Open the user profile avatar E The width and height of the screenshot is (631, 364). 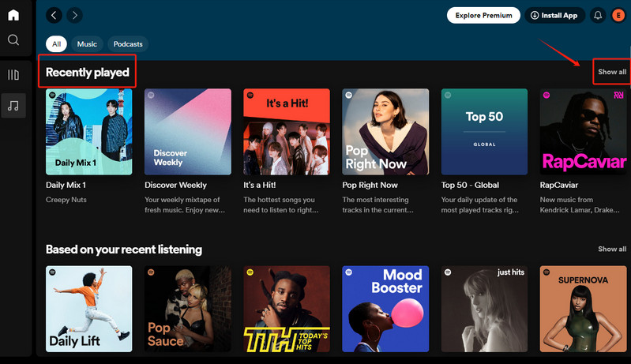(x=618, y=15)
